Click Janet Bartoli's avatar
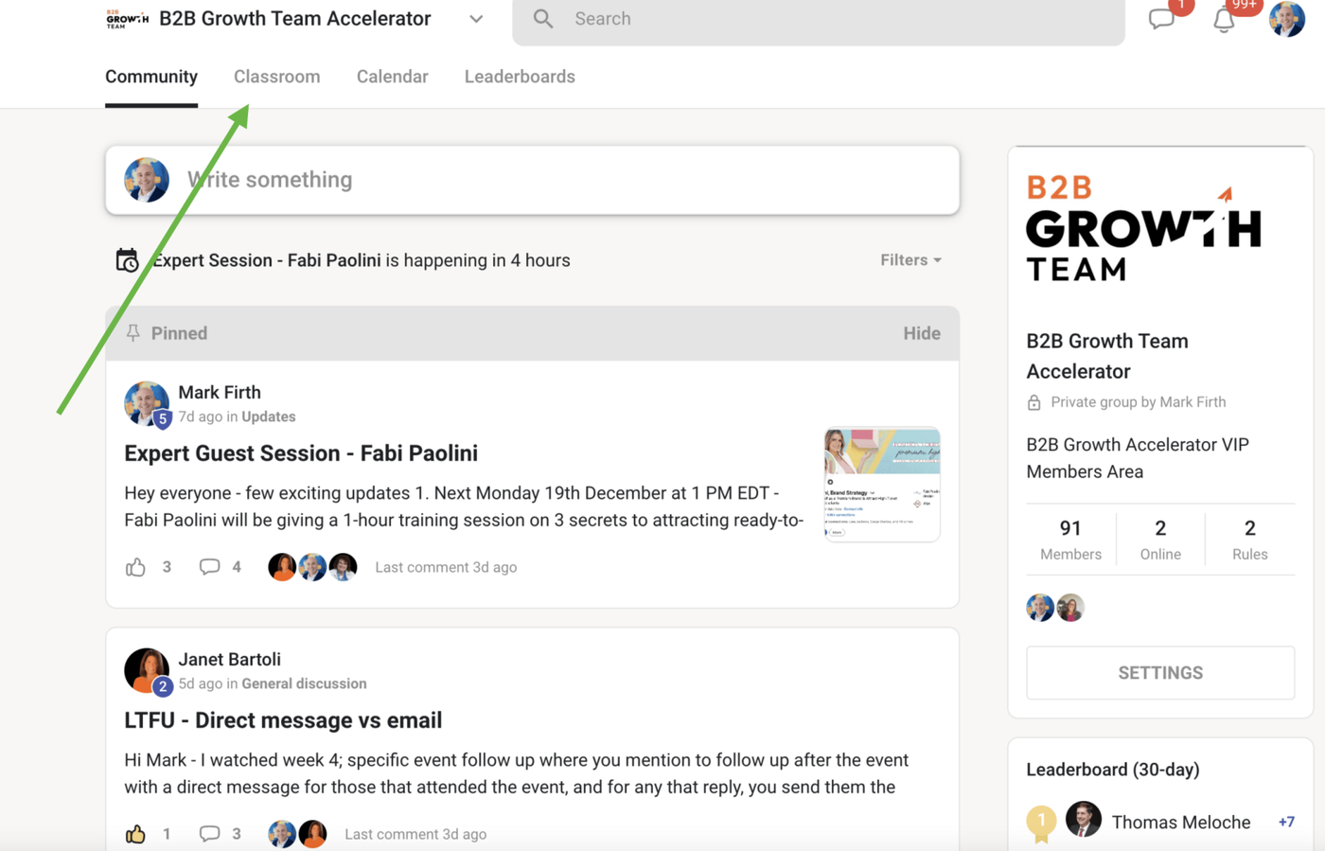1325x851 pixels. coord(147,671)
